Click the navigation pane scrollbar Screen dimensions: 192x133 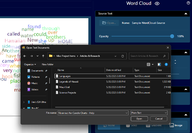pyautogui.click(x=50, y=80)
